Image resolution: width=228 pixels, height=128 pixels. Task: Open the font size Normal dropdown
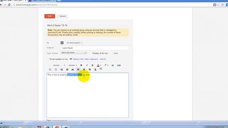[73, 65]
